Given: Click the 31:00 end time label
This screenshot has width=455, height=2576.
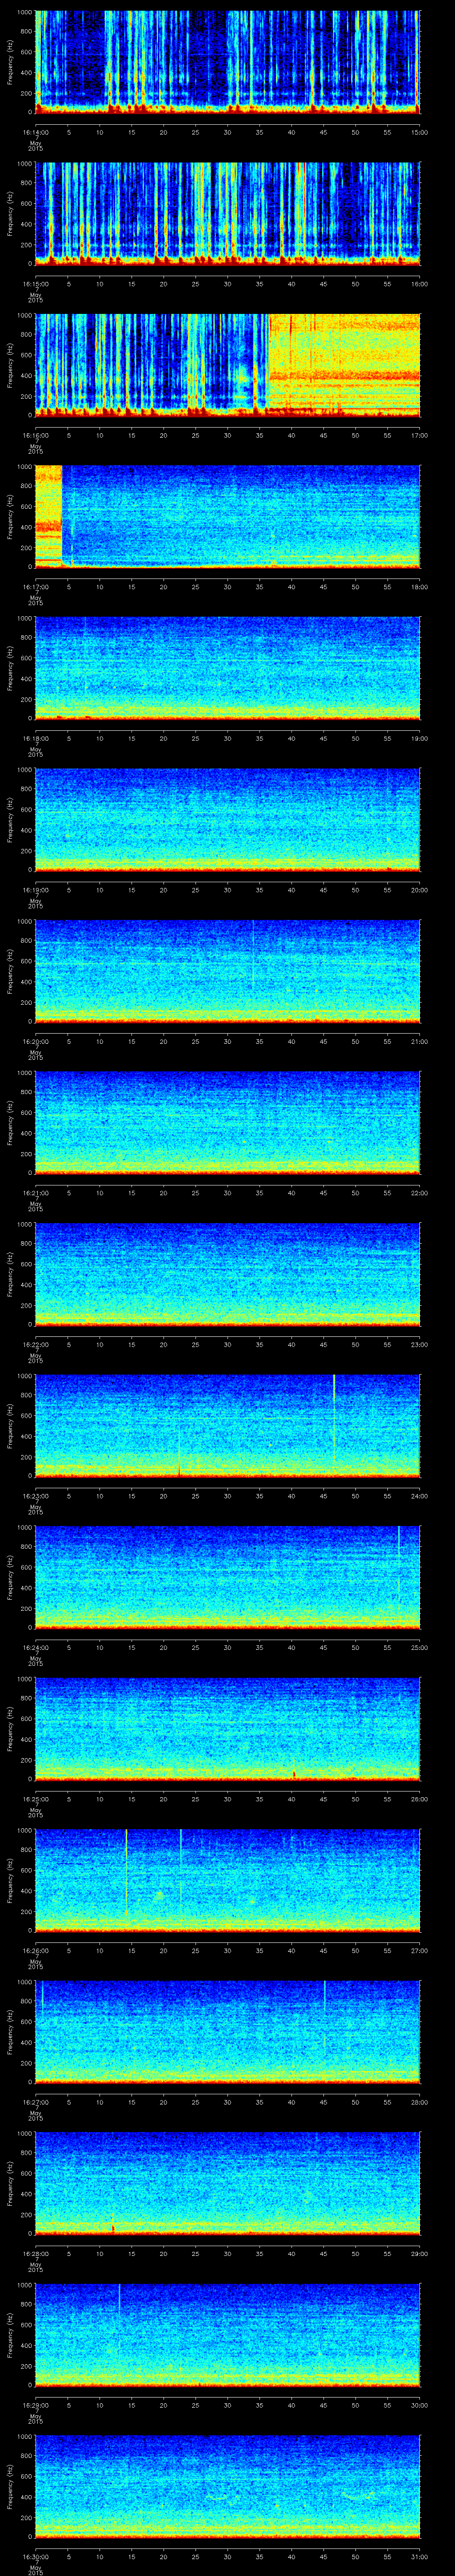Looking at the screenshot, I should click(419, 2556).
